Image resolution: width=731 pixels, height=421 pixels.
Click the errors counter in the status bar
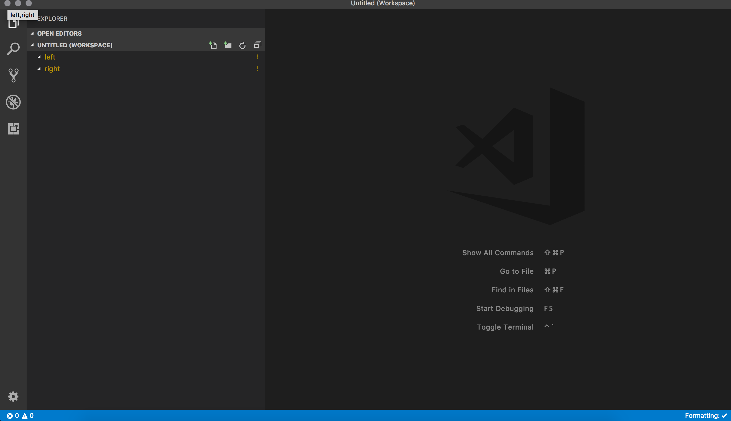point(14,415)
